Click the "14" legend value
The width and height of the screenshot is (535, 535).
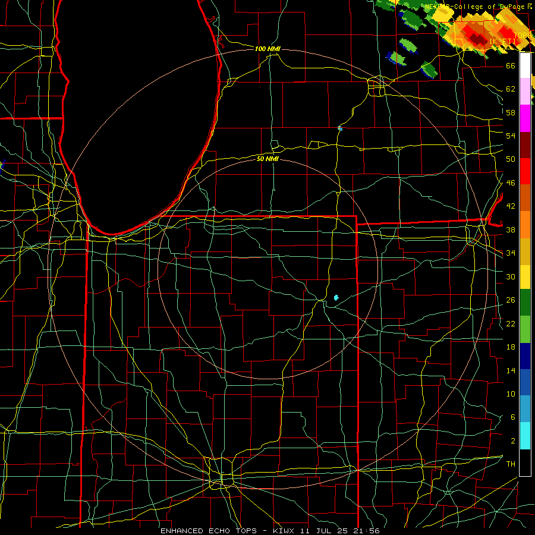point(511,371)
